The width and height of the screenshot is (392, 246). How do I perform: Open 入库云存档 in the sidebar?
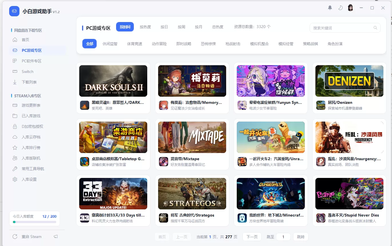point(31,137)
